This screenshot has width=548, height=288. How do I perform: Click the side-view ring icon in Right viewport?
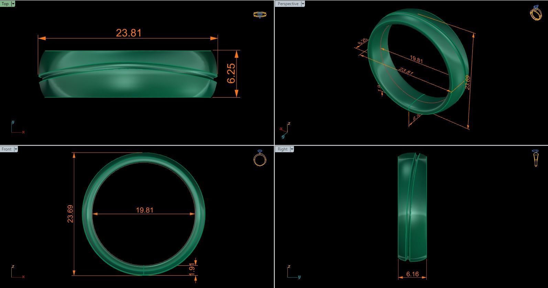pyautogui.click(x=535, y=158)
